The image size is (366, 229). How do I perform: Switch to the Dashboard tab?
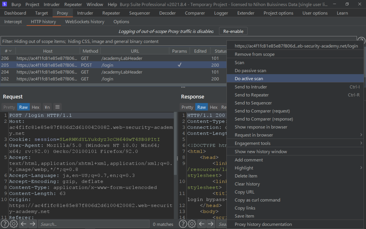15,13
